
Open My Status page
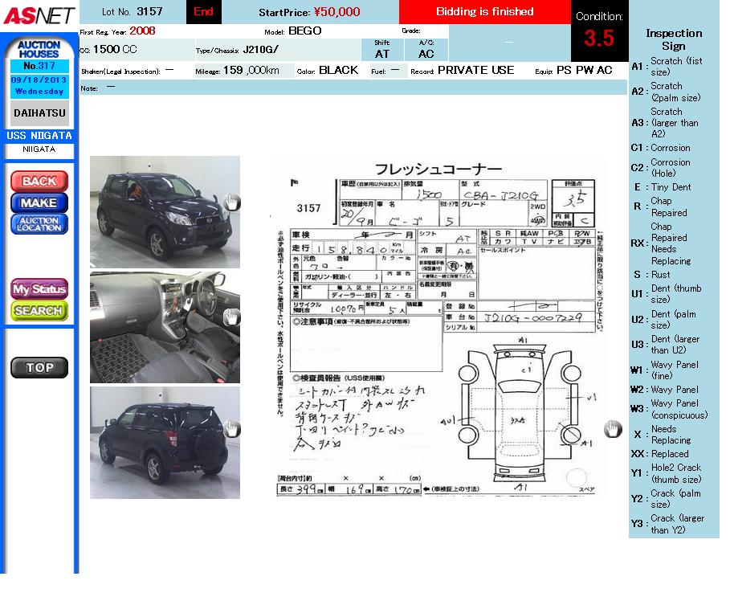39,288
